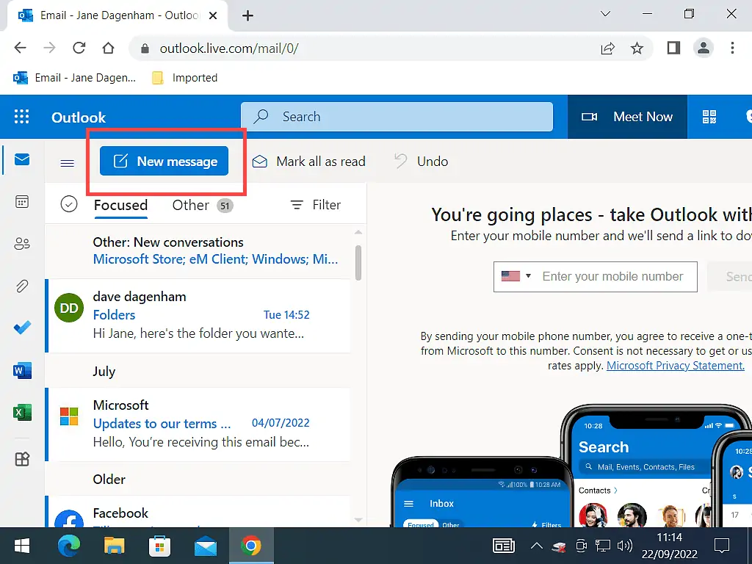Open the People icon in the sidebar
752x564 pixels.
pos(21,244)
